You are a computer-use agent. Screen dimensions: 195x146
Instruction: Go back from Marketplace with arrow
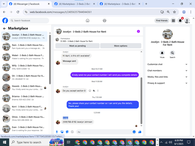[x=5, y=28]
